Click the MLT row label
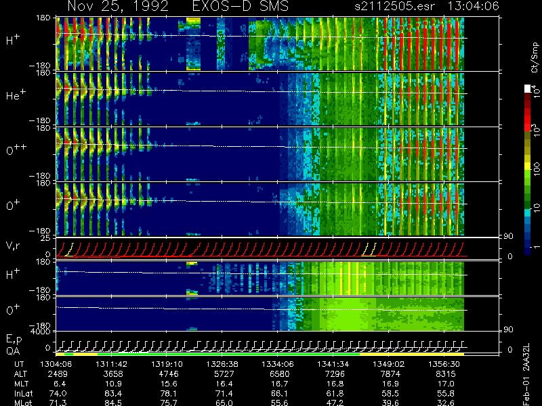 [x=21, y=384]
